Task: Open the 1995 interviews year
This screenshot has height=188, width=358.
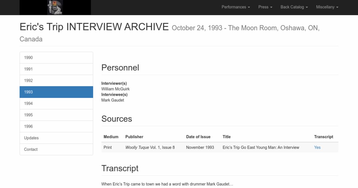Action: pos(56,115)
